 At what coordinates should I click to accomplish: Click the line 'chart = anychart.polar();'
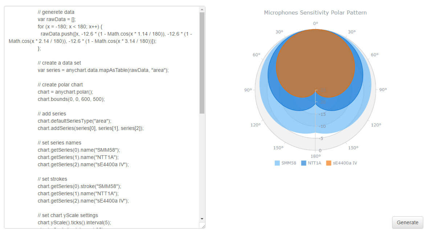[65, 92]
